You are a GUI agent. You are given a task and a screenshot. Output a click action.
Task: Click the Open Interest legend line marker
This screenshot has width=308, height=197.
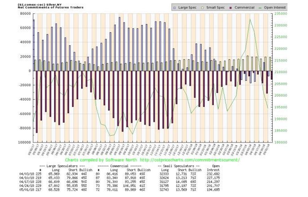[x=261, y=7]
